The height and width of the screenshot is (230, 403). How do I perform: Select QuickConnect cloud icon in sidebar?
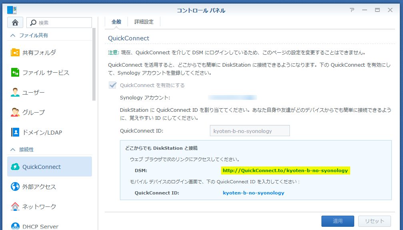point(15,167)
